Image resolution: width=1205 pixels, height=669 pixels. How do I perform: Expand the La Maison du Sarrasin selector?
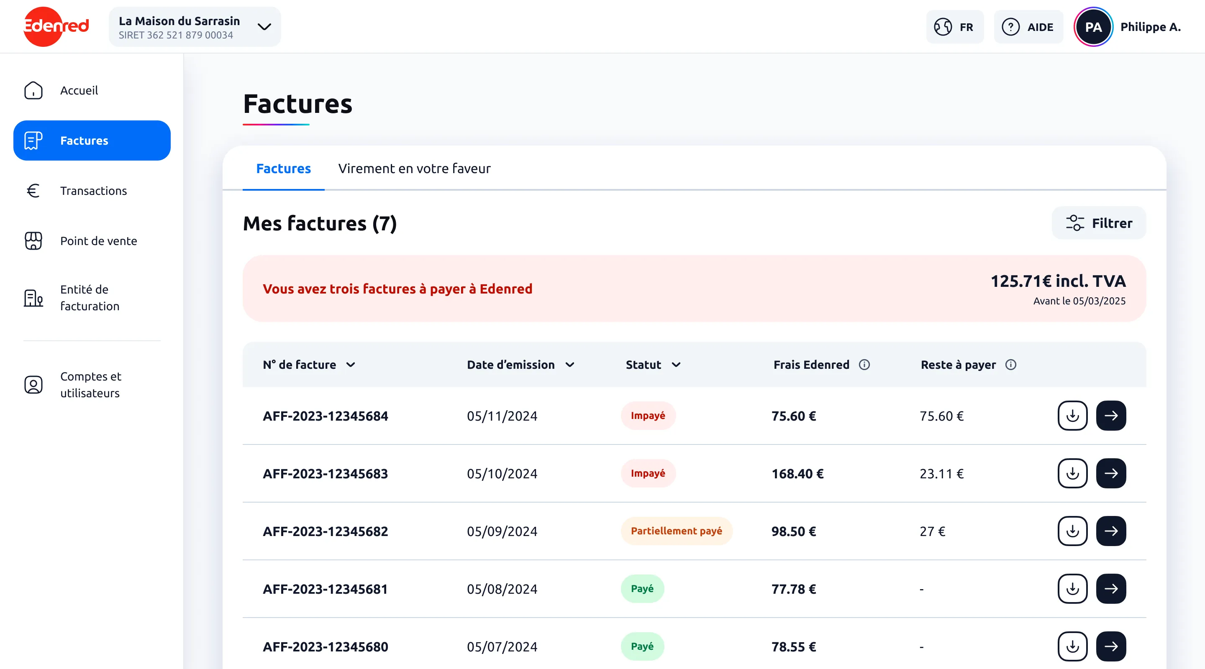point(195,27)
